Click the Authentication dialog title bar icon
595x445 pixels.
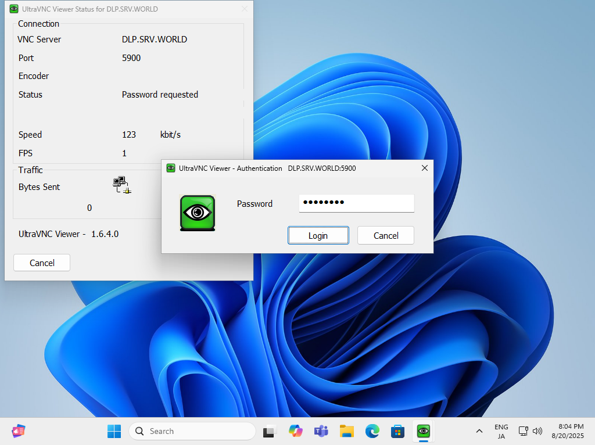point(171,168)
